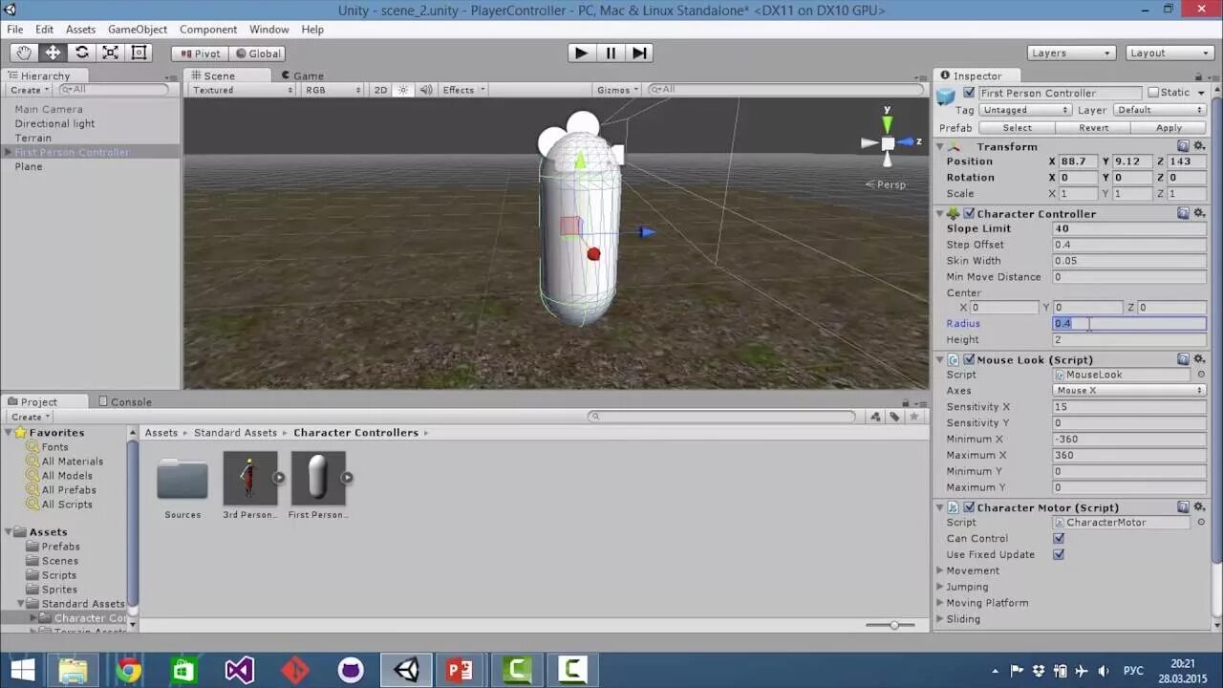The height and width of the screenshot is (688, 1223).
Task: Open Mouse Look help icon
Action: pyautogui.click(x=1183, y=359)
